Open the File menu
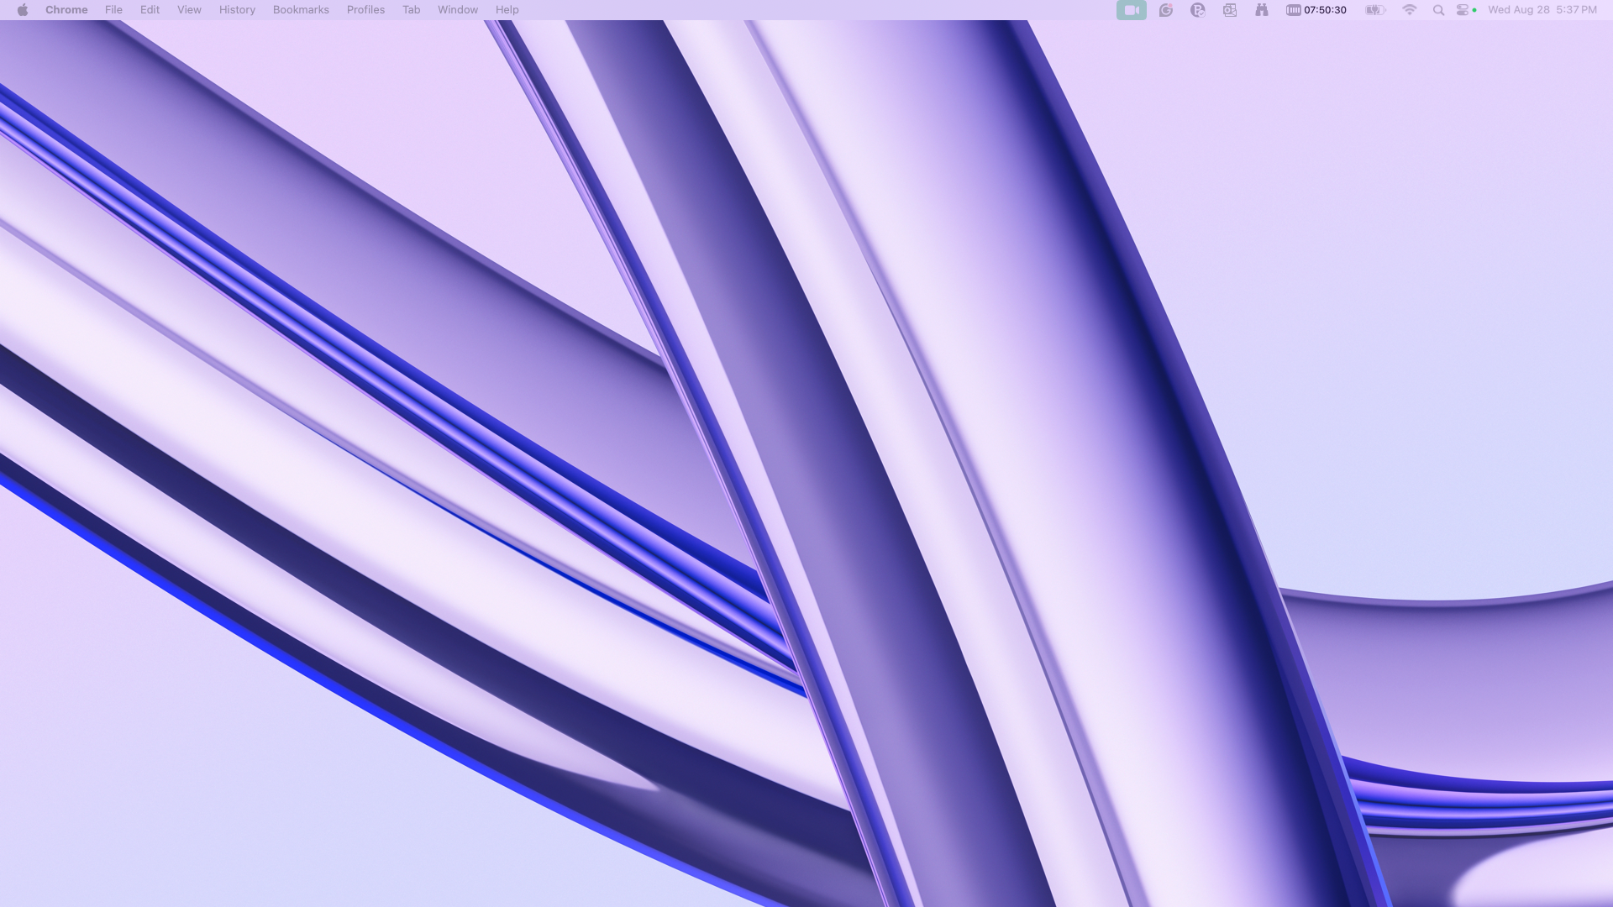The width and height of the screenshot is (1613, 907). tap(113, 10)
